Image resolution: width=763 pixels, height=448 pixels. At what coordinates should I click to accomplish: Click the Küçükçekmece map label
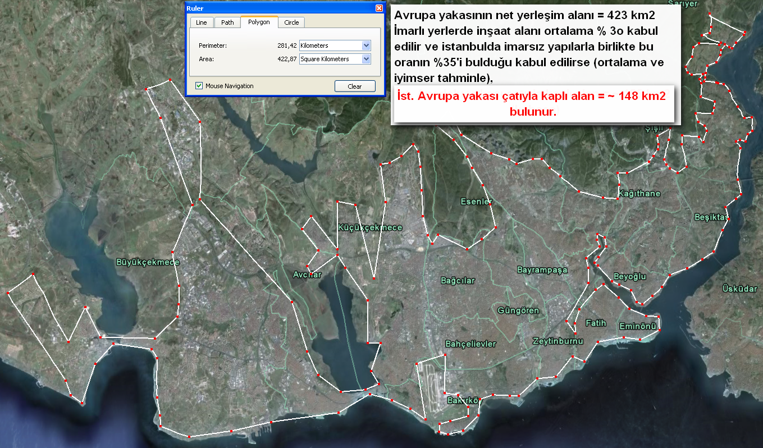point(369,227)
